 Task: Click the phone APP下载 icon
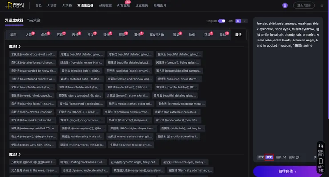(x=321, y=161)
